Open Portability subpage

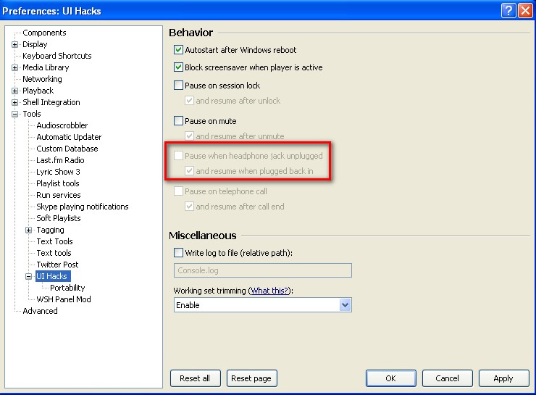(67, 288)
